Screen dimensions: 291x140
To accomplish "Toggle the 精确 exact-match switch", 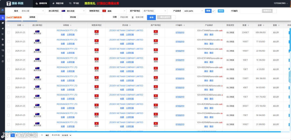I will pyautogui.click(x=210, y=11).
